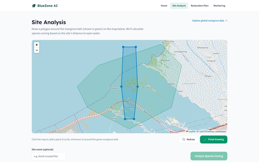
Task: Click the Dempet label on map
Action: click(x=208, y=76)
